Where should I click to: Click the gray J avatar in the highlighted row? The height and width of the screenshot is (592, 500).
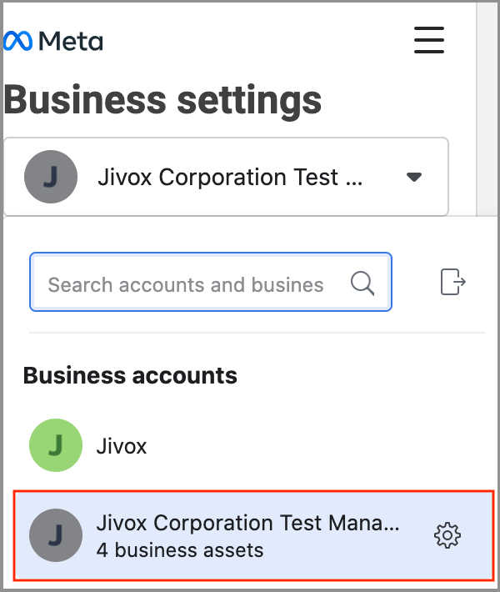pyautogui.click(x=56, y=534)
